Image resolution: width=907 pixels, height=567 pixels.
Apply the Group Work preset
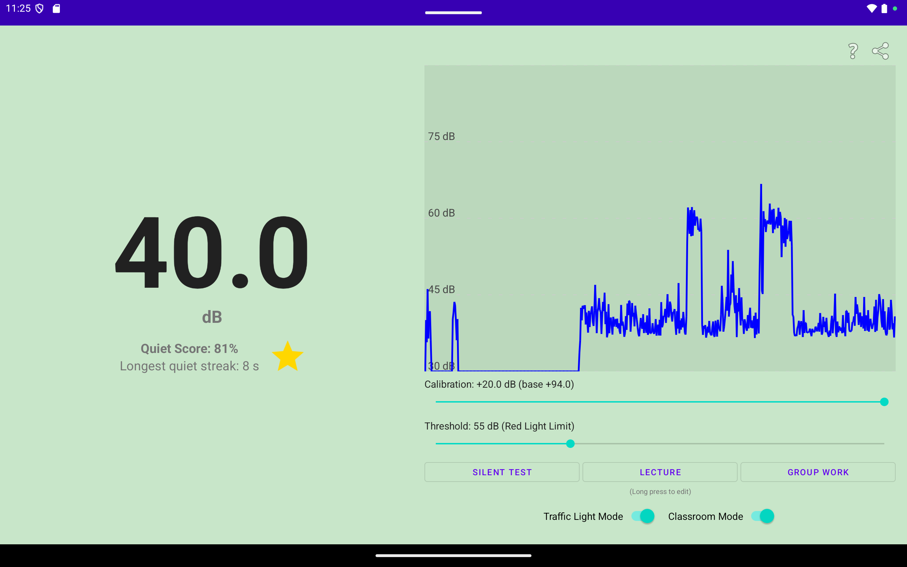click(818, 472)
